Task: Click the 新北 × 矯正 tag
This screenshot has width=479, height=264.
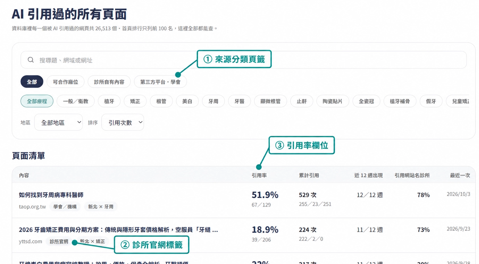Action: 92,241
